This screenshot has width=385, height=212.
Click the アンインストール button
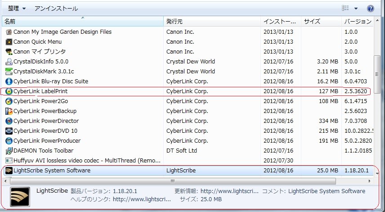click(56, 9)
